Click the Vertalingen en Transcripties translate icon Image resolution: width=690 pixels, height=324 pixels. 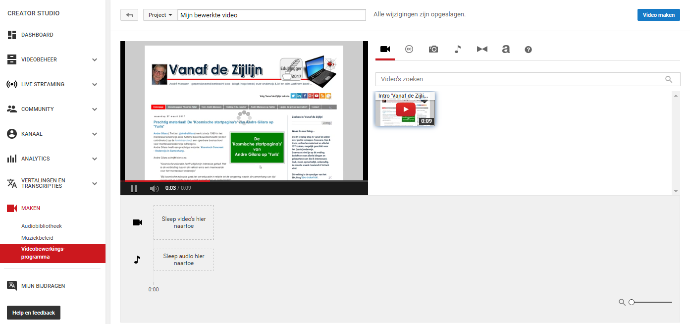tap(12, 183)
